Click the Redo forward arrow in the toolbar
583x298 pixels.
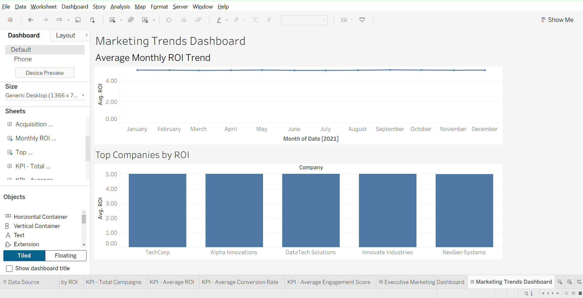[45, 20]
